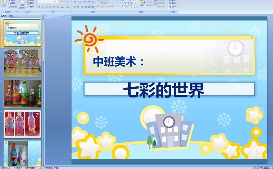Click the 132% zoom level
273x169 pixels.
266,168
